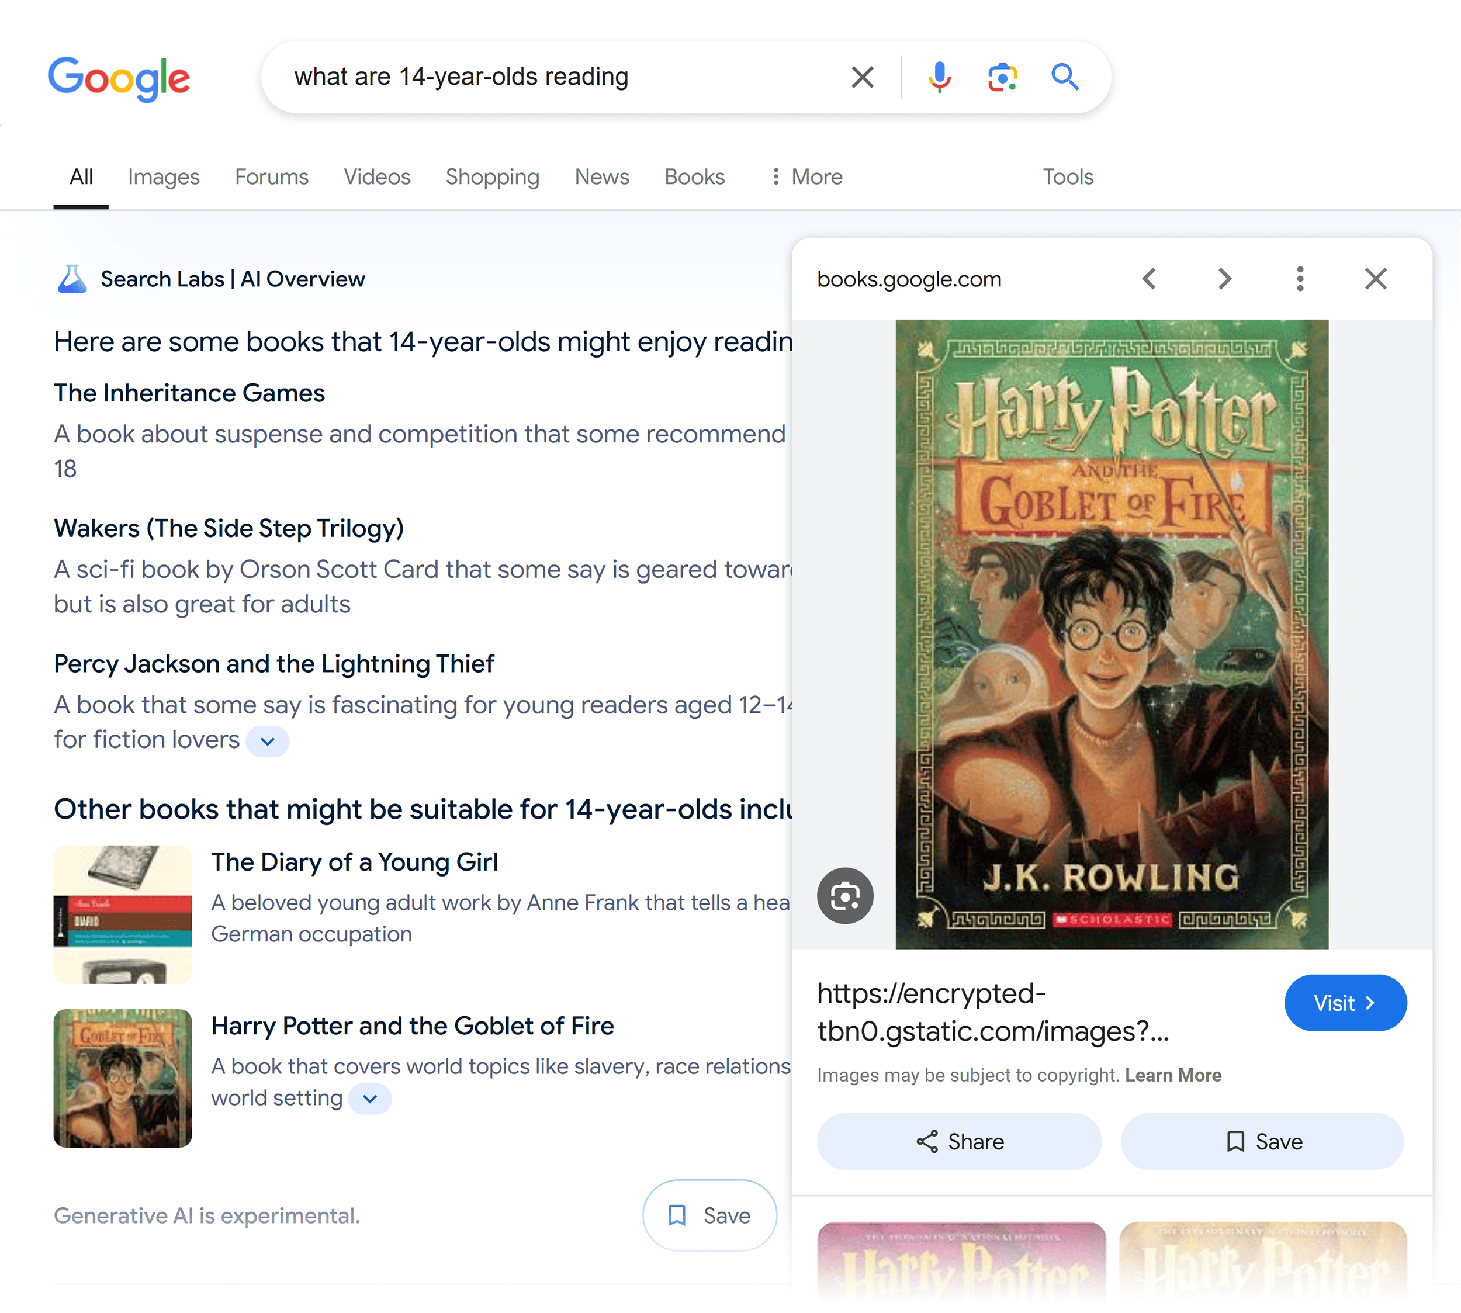
Task: Open Google Lens from the search bar
Action: click(1002, 77)
